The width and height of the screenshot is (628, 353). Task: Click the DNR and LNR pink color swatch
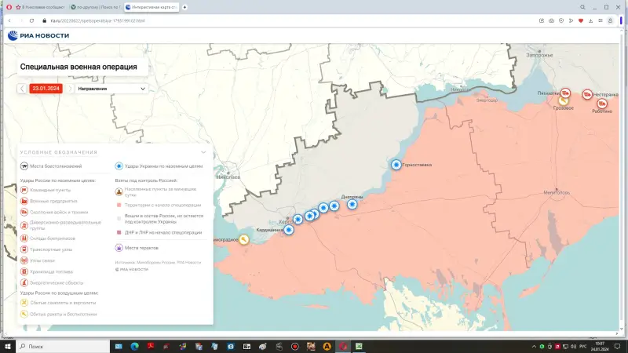click(x=119, y=233)
